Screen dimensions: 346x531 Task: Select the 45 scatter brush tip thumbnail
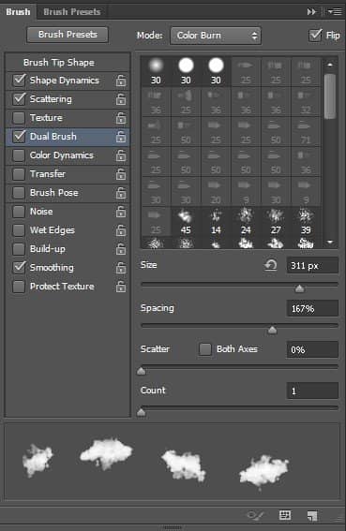pyautogui.click(x=186, y=221)
